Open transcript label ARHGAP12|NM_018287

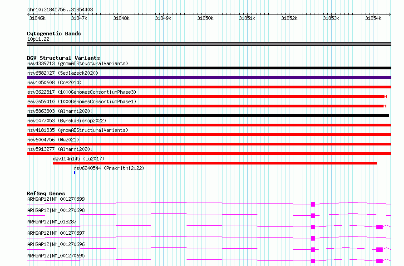click(x=52, y=222)
